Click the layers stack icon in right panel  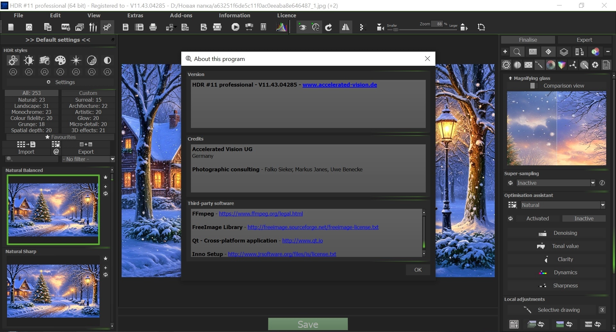click(564, 52)
